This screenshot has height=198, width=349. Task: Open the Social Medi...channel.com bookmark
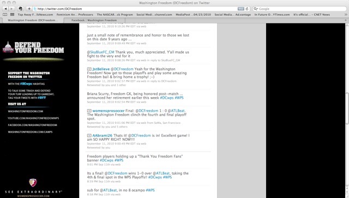[154, 15]
